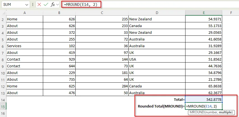Click cell C5 with value 72

click(102, 39)
